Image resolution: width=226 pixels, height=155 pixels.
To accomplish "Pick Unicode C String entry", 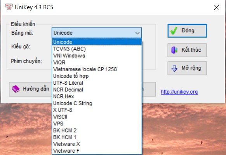I will (x=97, y=103).
